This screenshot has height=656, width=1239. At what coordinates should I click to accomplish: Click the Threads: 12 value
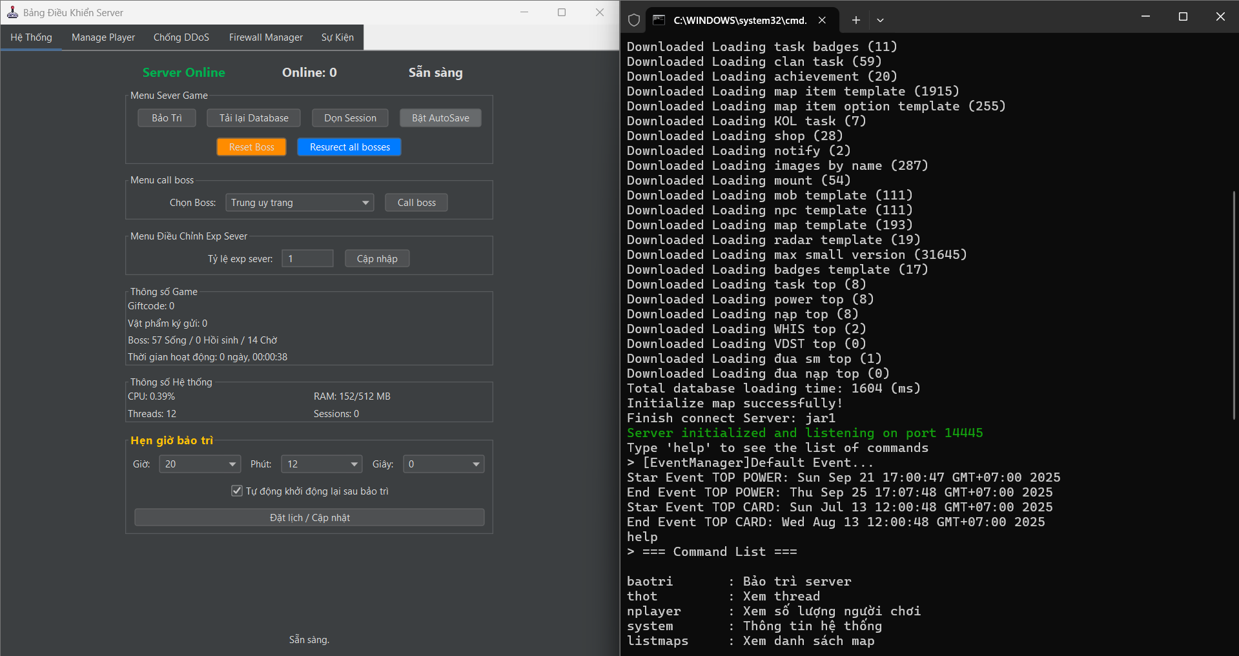(x=152, y=414)
